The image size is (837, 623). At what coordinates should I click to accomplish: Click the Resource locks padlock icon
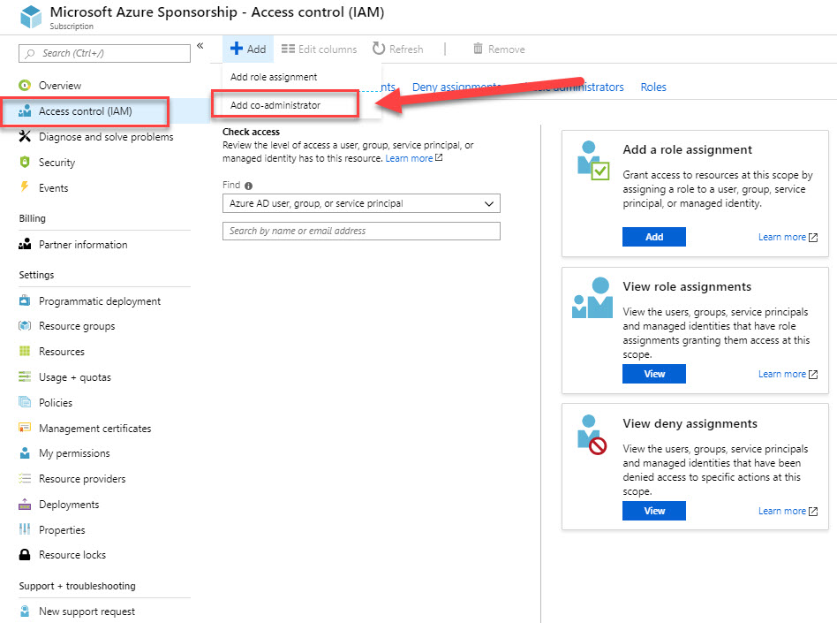click(25, 555)
